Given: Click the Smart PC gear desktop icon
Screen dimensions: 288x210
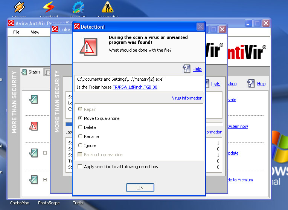Looking at the screenshot, I should pyautogui.click(x=78, y=8).
